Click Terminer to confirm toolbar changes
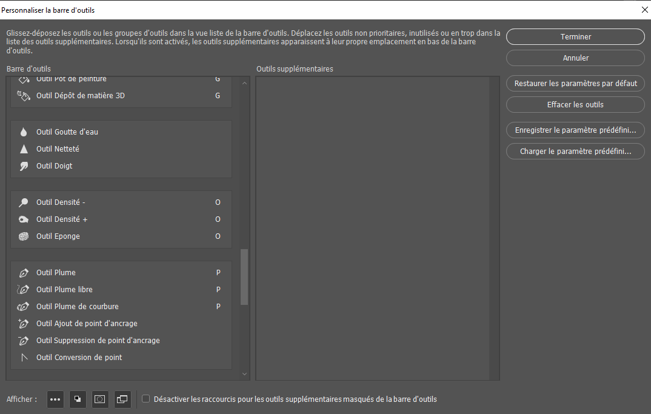 [575, 36]
